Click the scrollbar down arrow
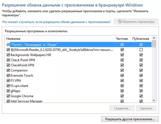The image size is (161, 124). click(x=154, y=100)
